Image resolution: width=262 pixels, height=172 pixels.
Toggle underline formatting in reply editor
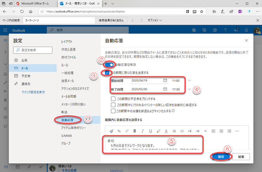(150, 131)
